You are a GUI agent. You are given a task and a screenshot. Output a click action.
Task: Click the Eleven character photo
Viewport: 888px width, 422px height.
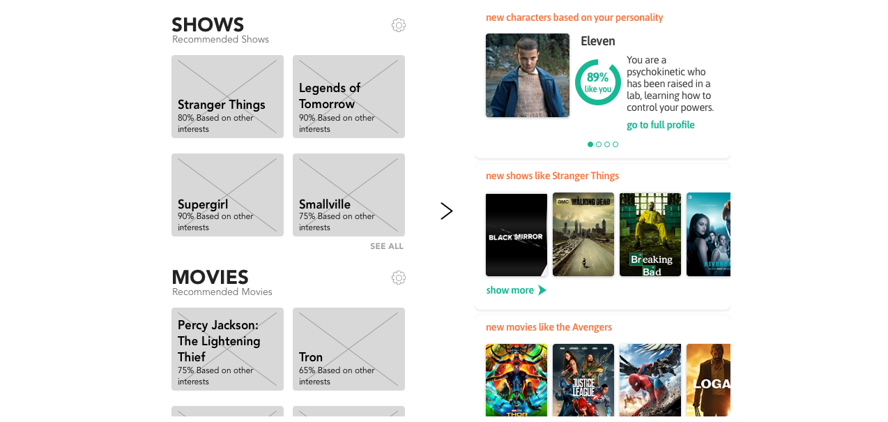(528, 75)
